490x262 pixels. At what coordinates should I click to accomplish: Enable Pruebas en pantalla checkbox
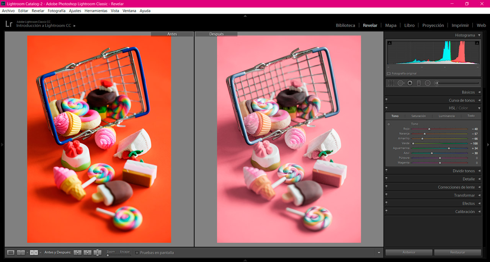(x=137, y=253)
